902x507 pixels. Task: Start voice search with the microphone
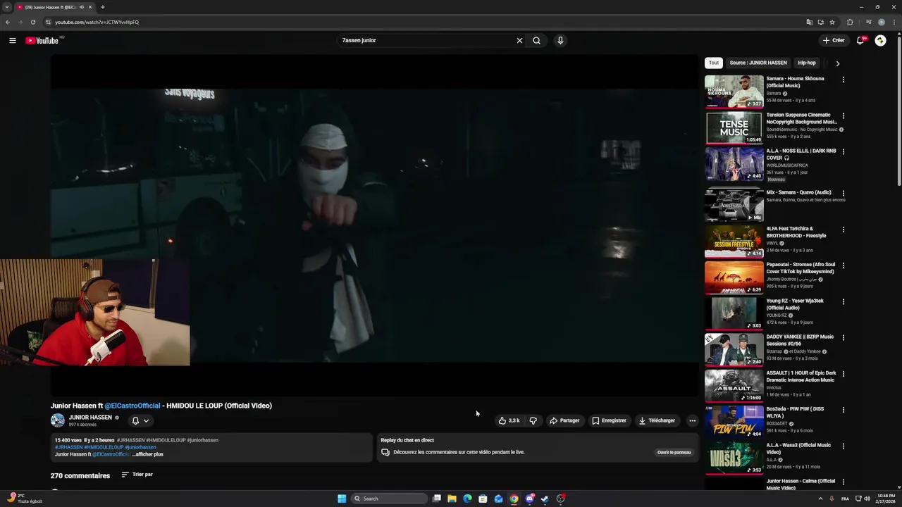click(x=560, y=40)
